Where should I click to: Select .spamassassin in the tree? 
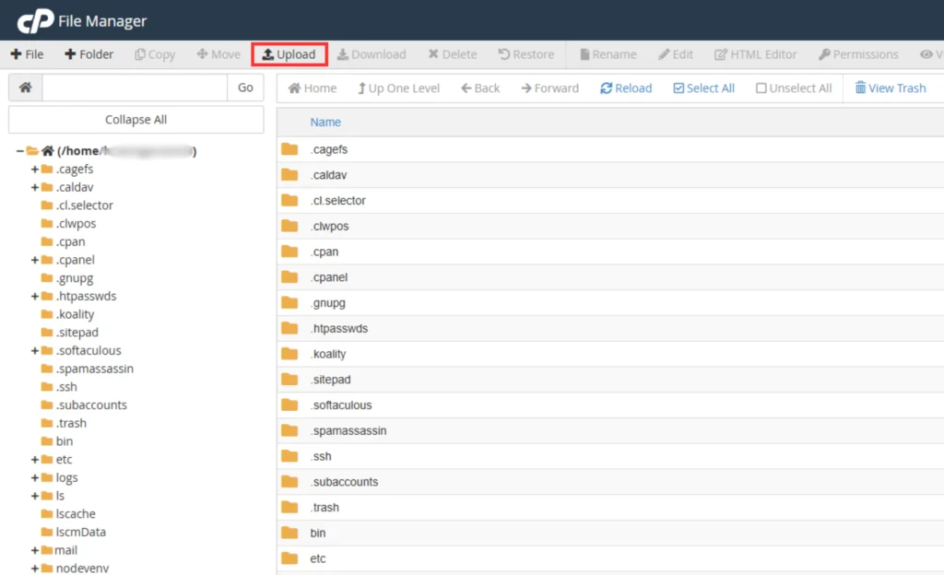(95, 369)
